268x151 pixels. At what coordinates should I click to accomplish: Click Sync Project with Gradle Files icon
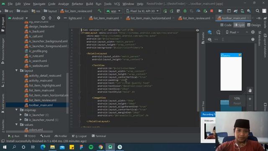coord(235,11)
